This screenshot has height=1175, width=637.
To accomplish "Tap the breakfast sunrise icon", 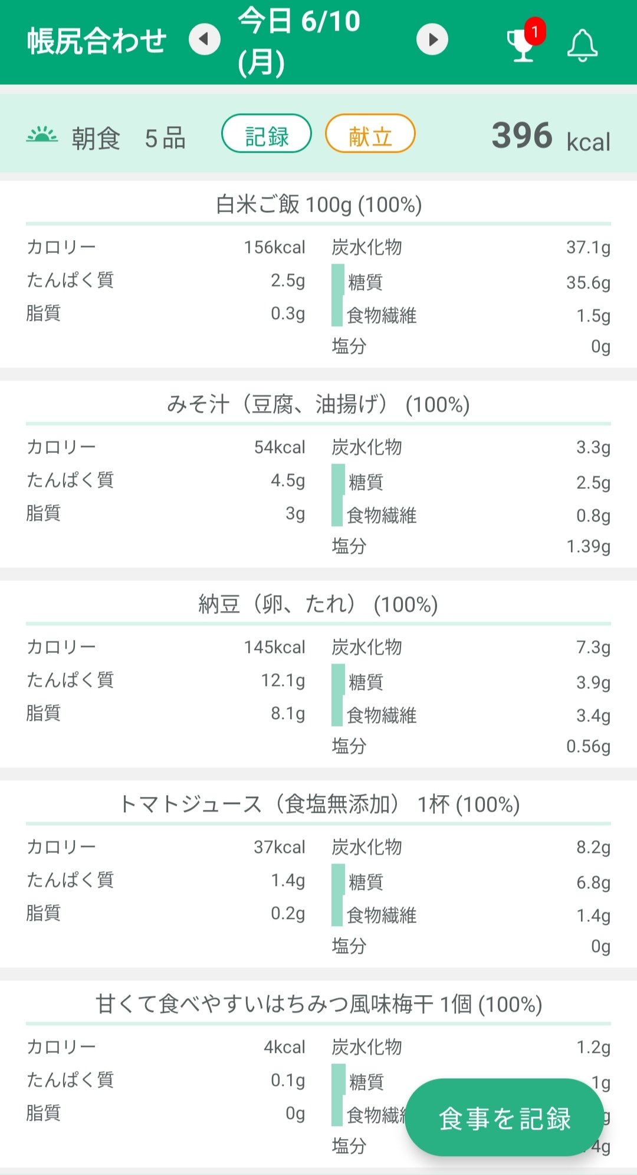I will click(42, 136).
